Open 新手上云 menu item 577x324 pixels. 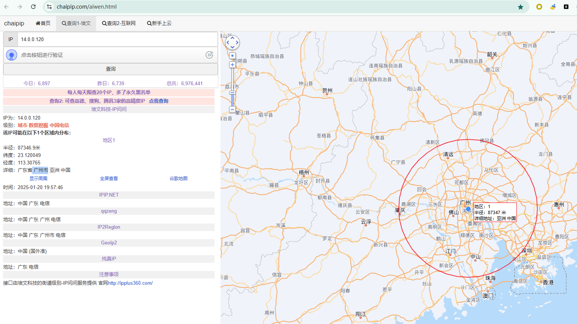159,23
